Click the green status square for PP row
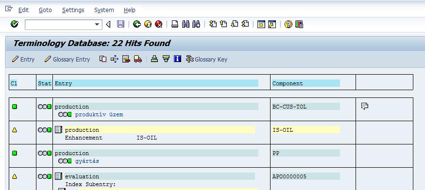 [15, 153]
